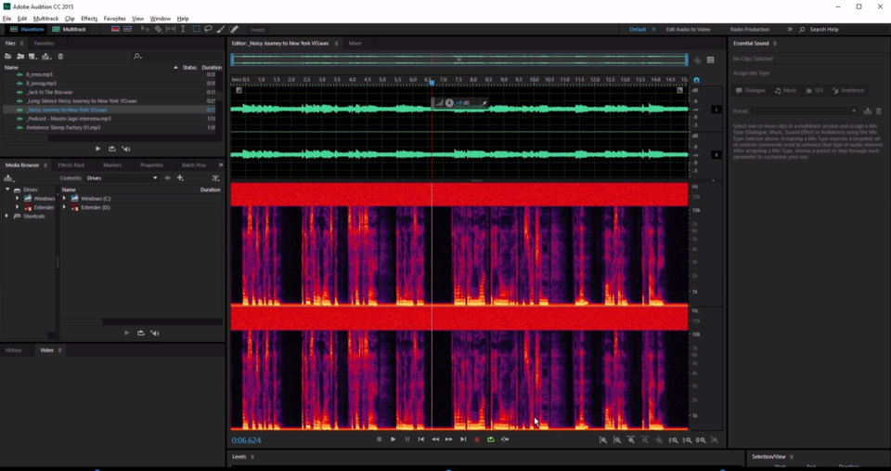
Task: Choose the Marquee Selection tool
Action: coord(196,29)
